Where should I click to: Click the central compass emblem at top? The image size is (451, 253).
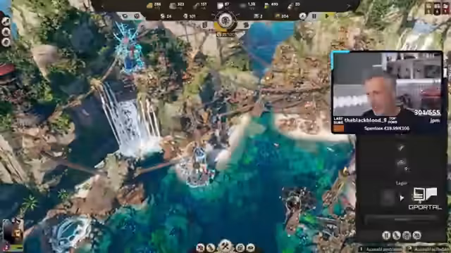tap(225, 21)
